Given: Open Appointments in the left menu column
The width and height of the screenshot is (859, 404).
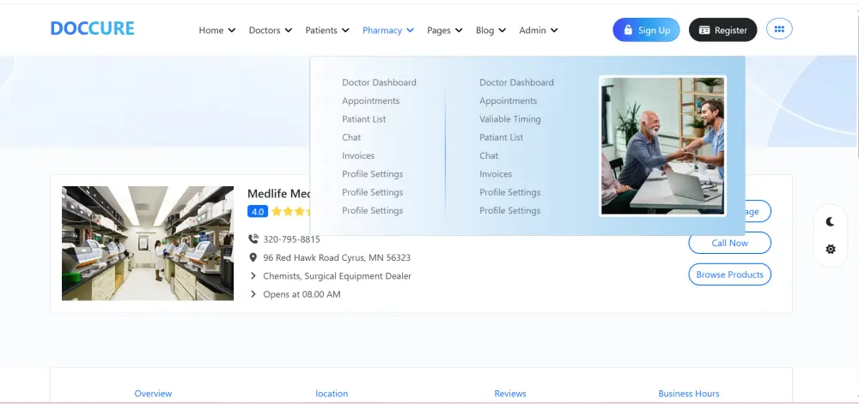Looking at the screenshot, I should 371,100.
